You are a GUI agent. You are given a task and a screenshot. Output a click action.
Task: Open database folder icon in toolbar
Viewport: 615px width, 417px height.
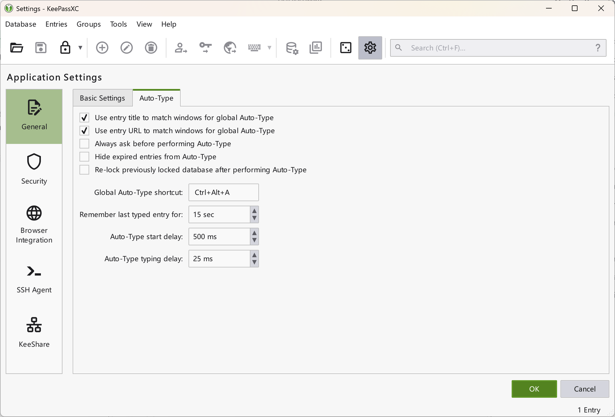click(x=16, y=48)
